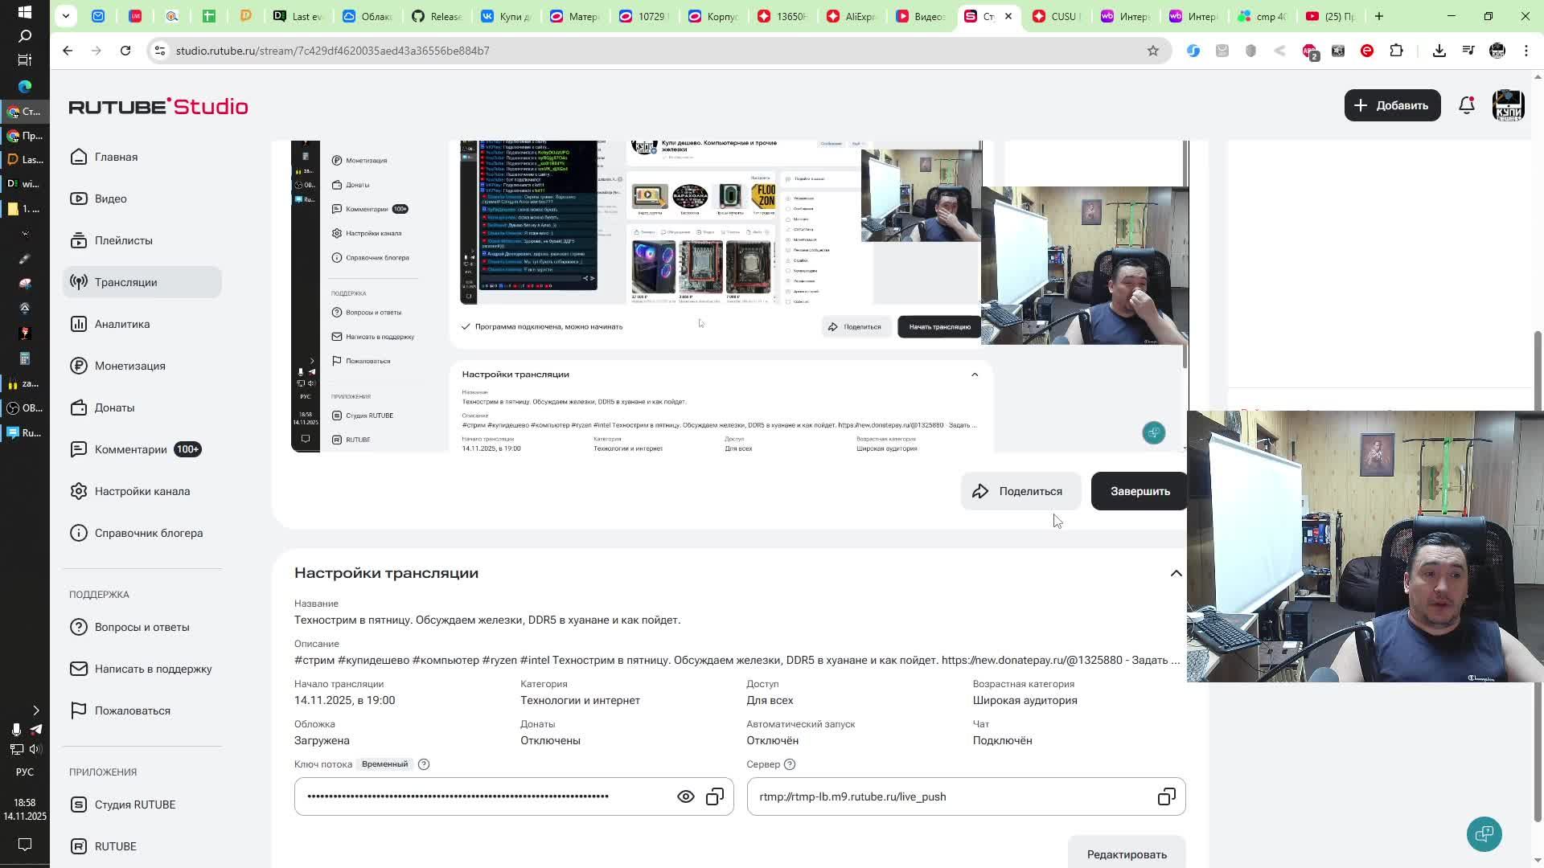Viewport: 1544px width, 868px height.
Task: Go to Аналитика section
Action: (x=122, y=324)
